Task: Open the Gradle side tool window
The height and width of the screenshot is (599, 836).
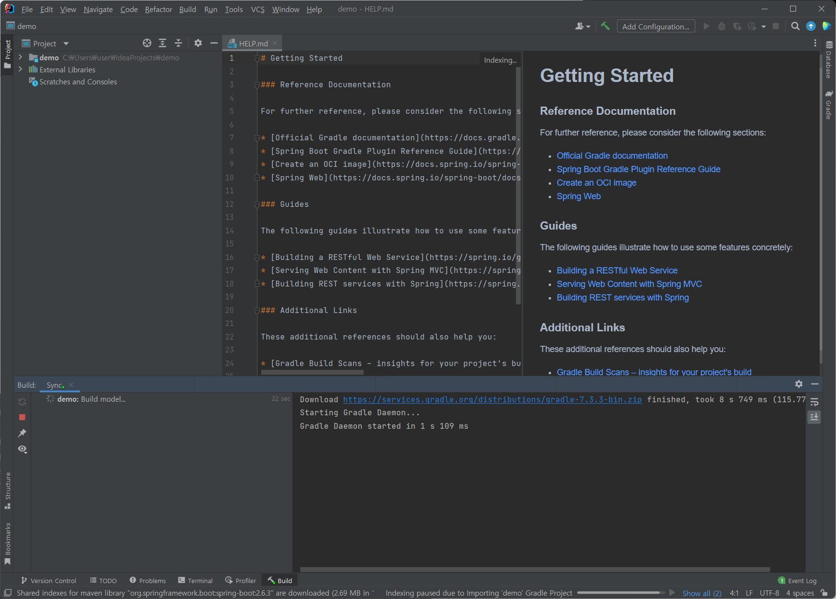Action: point(829,105)
